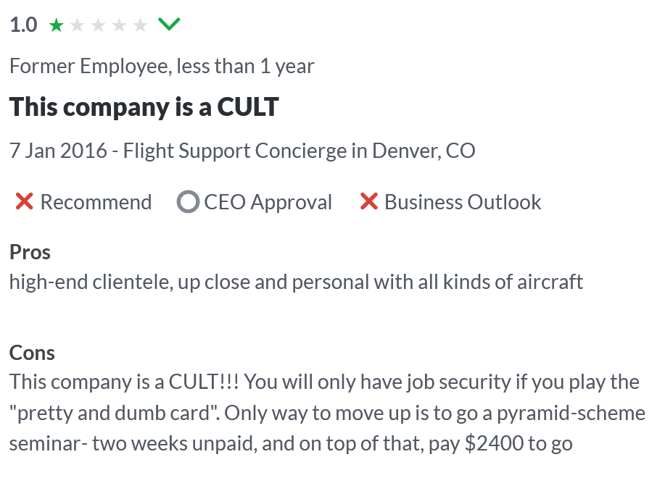Click the CEO Approval label

268,202
